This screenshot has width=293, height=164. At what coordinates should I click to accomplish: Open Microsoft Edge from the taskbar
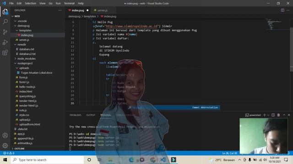tap(131, 160)
